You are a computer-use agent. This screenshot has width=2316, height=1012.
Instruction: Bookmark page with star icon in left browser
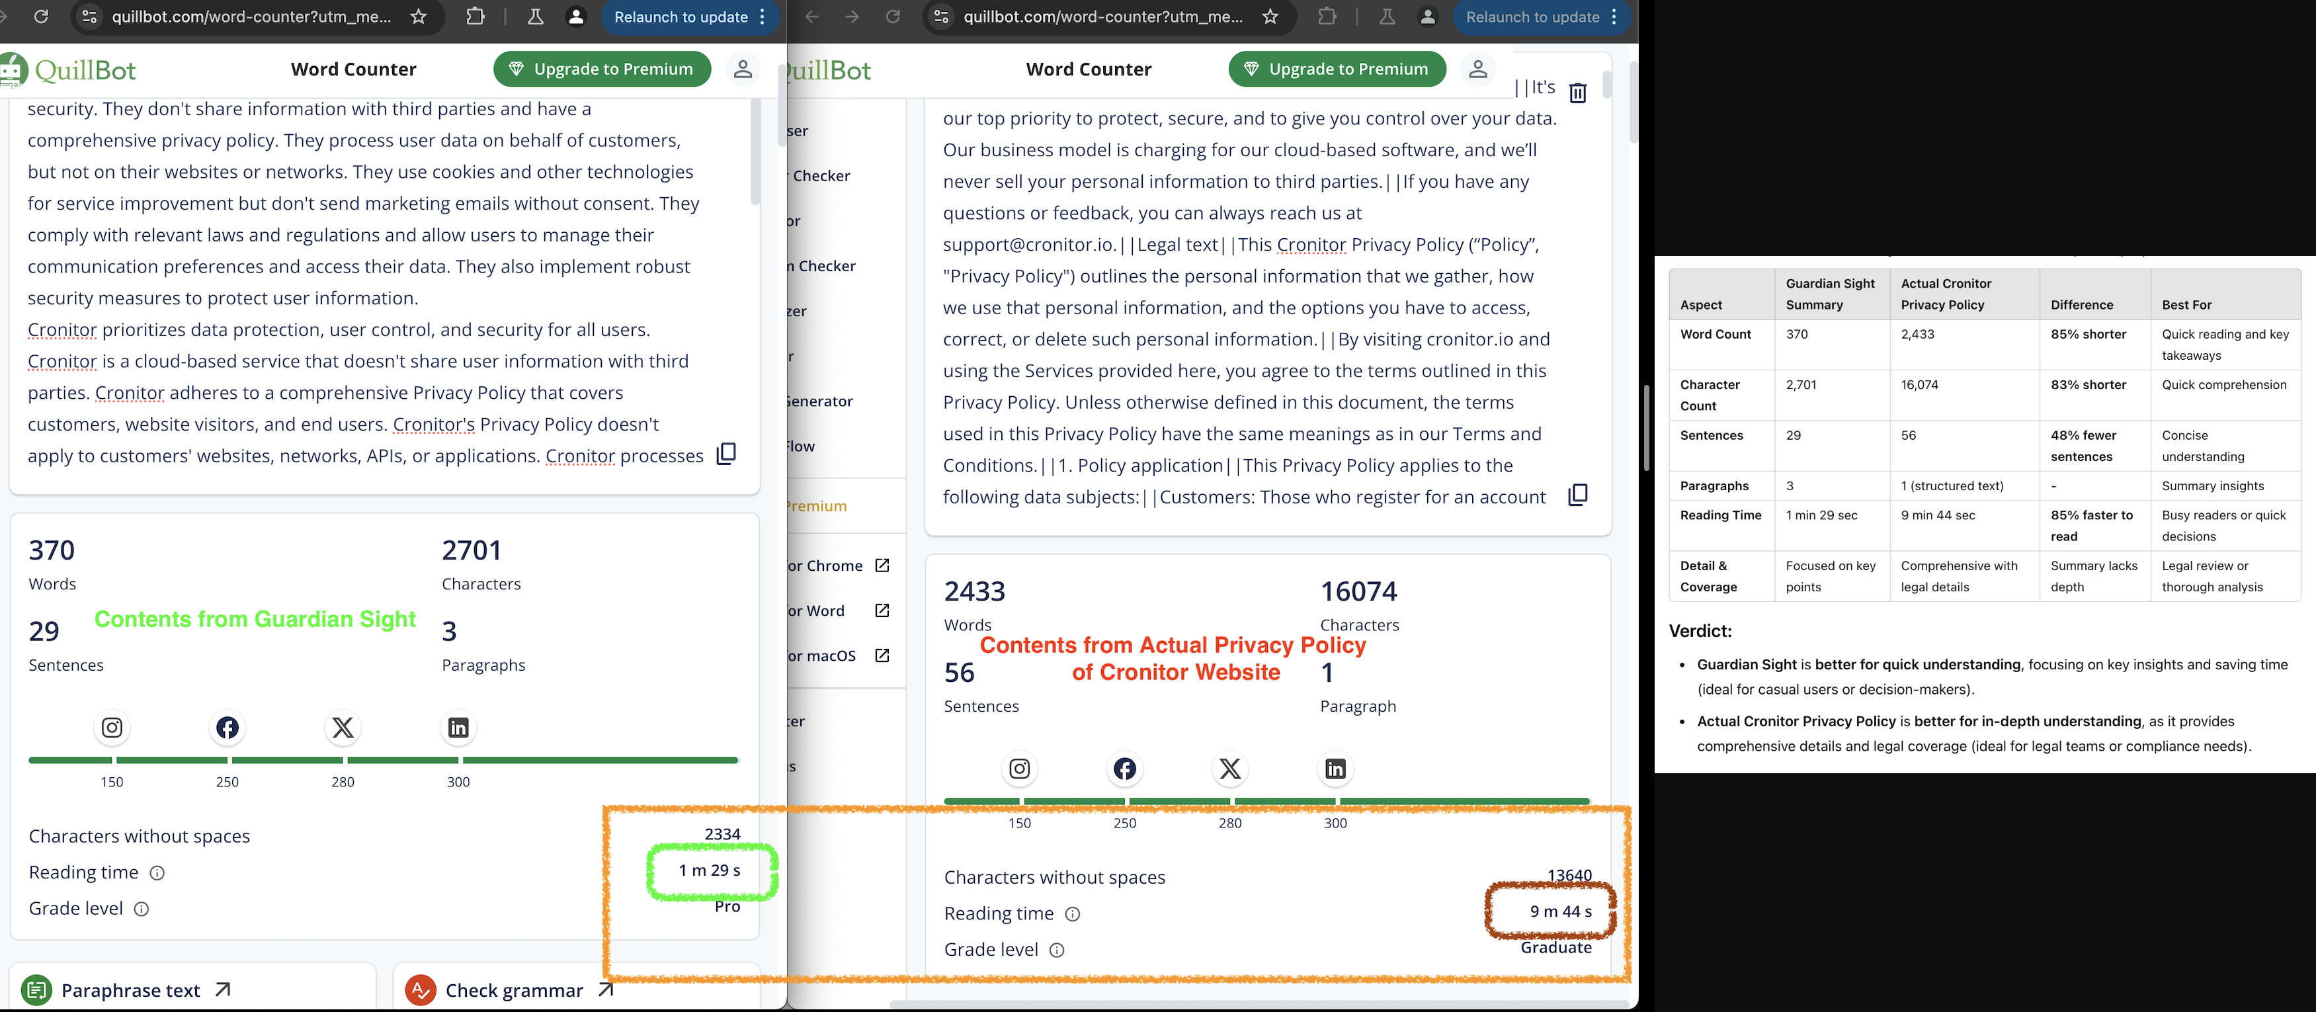pos(418,16)
